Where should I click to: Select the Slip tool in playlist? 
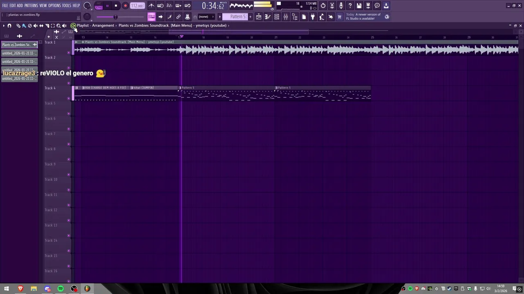(41, 26)
